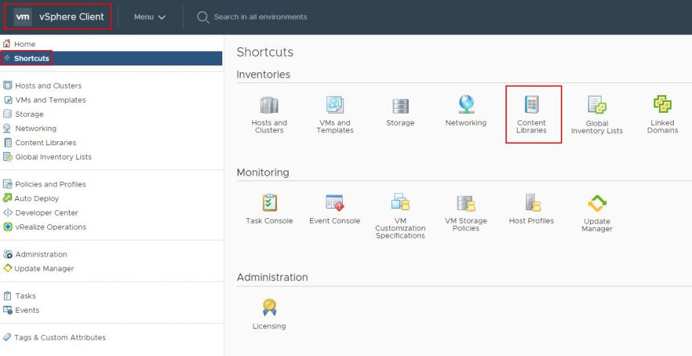Open Events from the sidebar

pos(27,310)
